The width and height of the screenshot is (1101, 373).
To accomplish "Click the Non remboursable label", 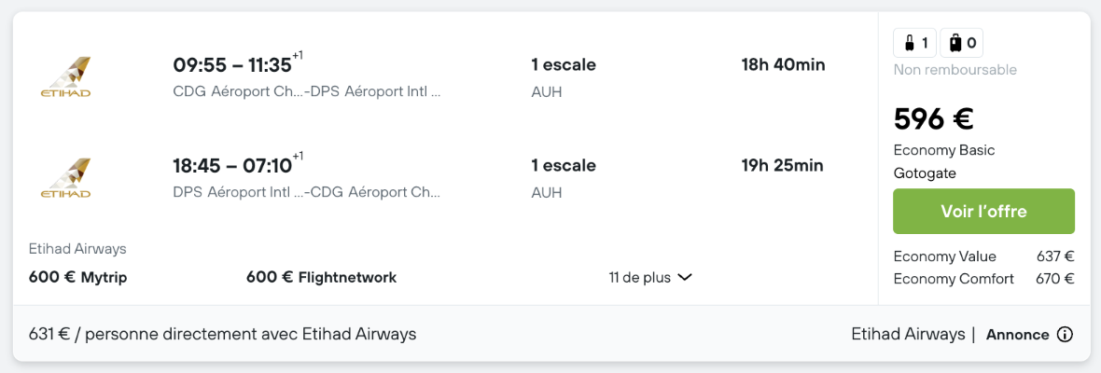I will pyautogui.click(x=955, y=70).
